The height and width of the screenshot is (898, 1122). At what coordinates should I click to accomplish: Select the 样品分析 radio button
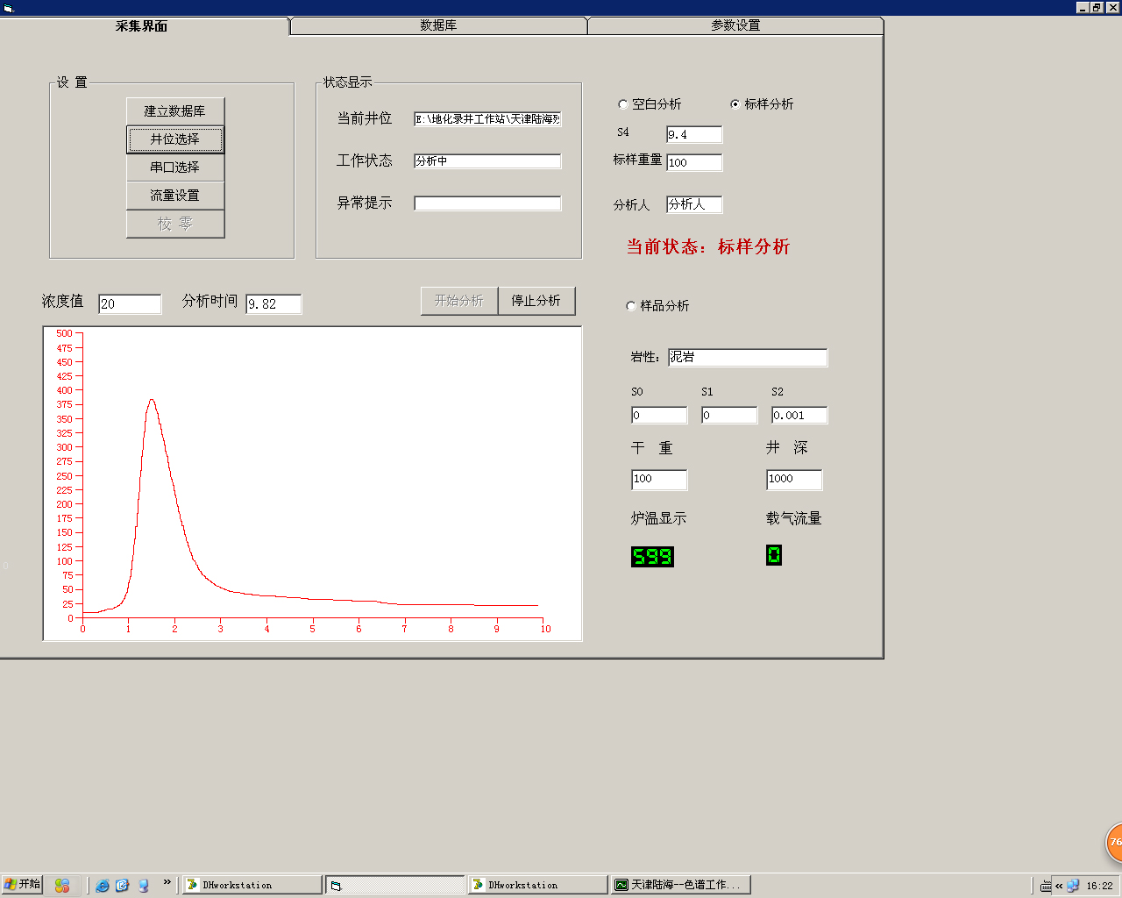pos(631,306)
